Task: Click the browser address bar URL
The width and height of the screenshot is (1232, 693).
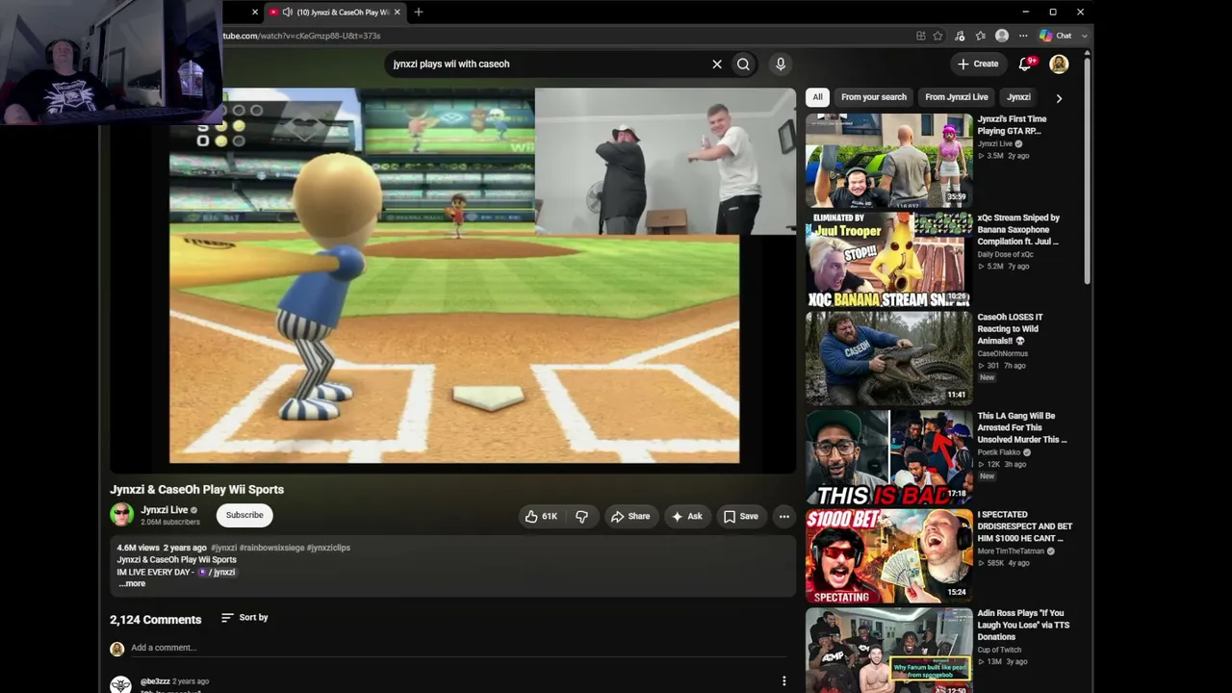Action: click(x=301, y=36)
